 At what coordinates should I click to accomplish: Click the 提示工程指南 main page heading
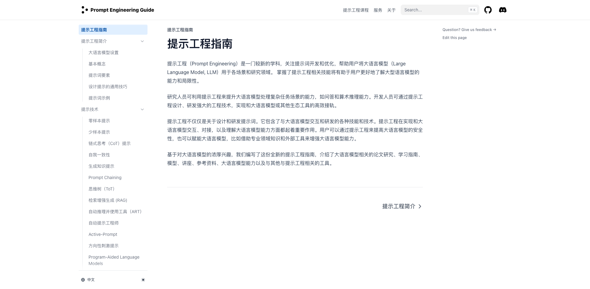[200, 44]
